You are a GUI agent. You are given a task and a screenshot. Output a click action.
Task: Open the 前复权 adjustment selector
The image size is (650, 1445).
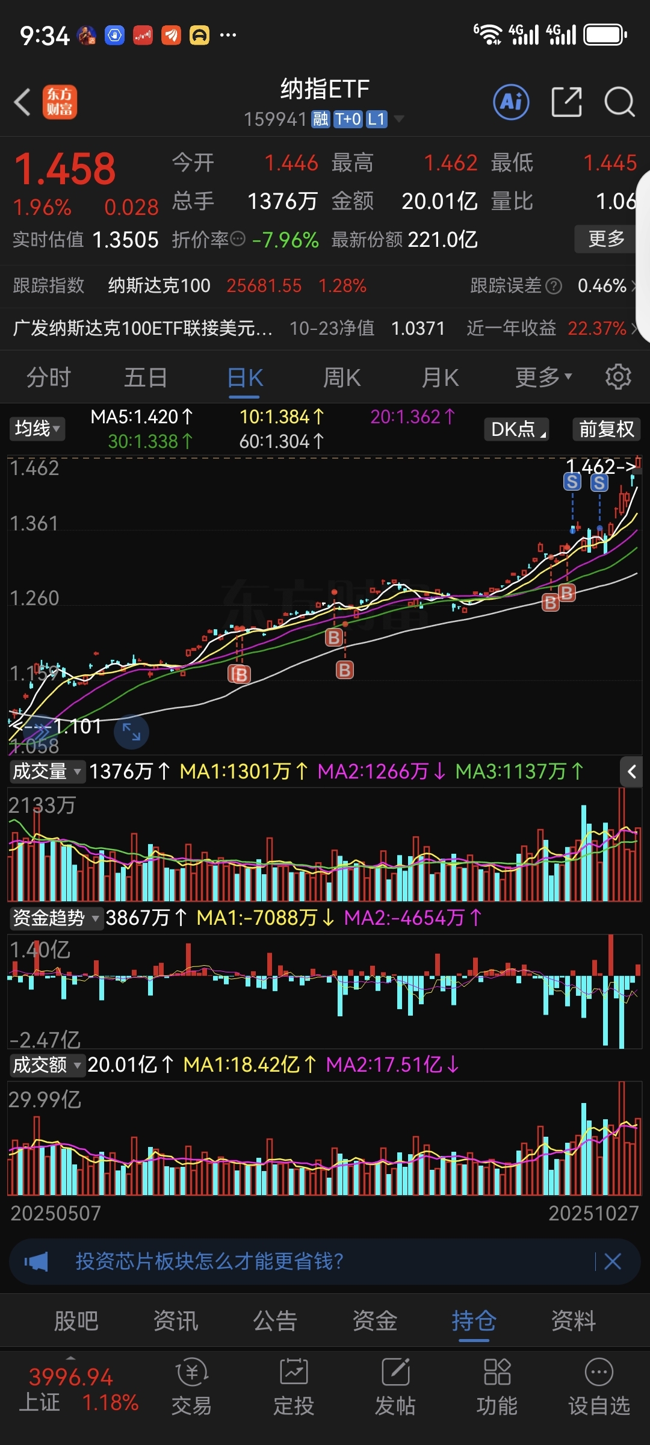(x=606, y=429)
